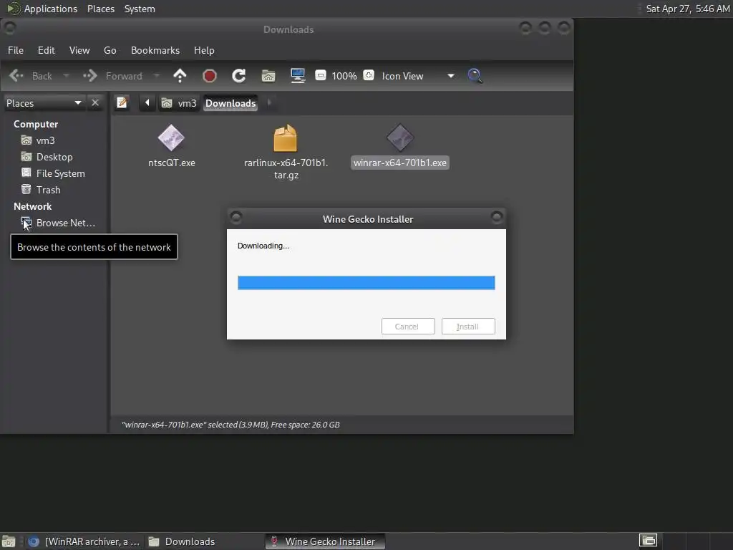Image resolution: width=733 pixels, height=550 pixels.
Task: Switch to Wine Gecko Installer taskbar item
Action: point(326,541)
